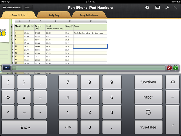
Task: Tap the battery indicator in status bar
Action: 178,2
